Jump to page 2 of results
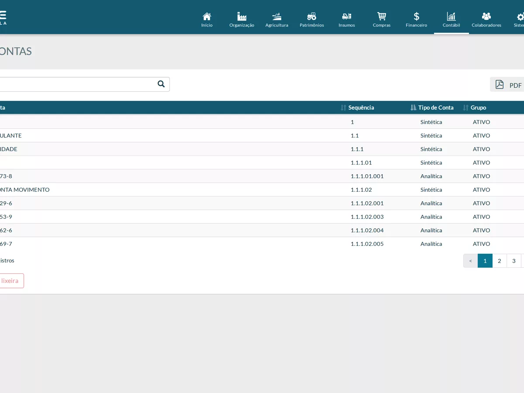This screenshot has height=393, width=524. pyautogui.click(x=500, y=261)
